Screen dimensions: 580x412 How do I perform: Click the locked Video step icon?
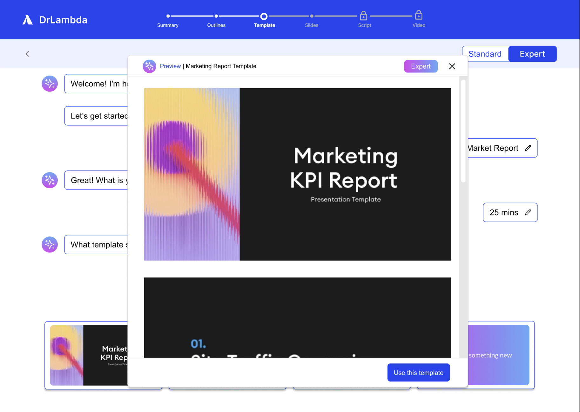coord(419,15)
